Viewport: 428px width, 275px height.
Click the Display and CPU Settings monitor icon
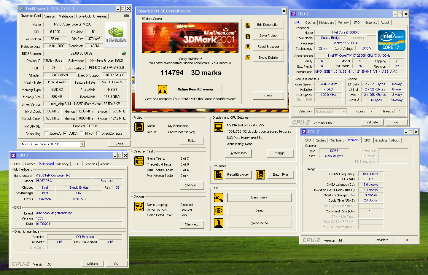point(219,127)
